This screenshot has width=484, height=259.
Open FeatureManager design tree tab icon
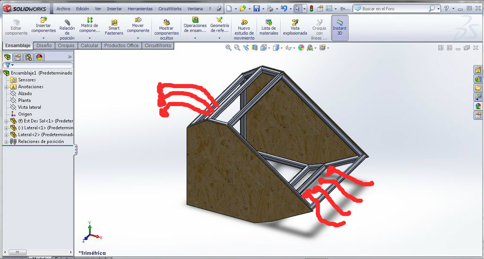[x=8, y=57]
